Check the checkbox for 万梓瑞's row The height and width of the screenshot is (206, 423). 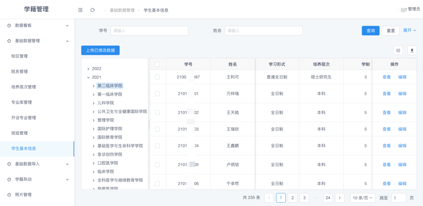[158, 93]
